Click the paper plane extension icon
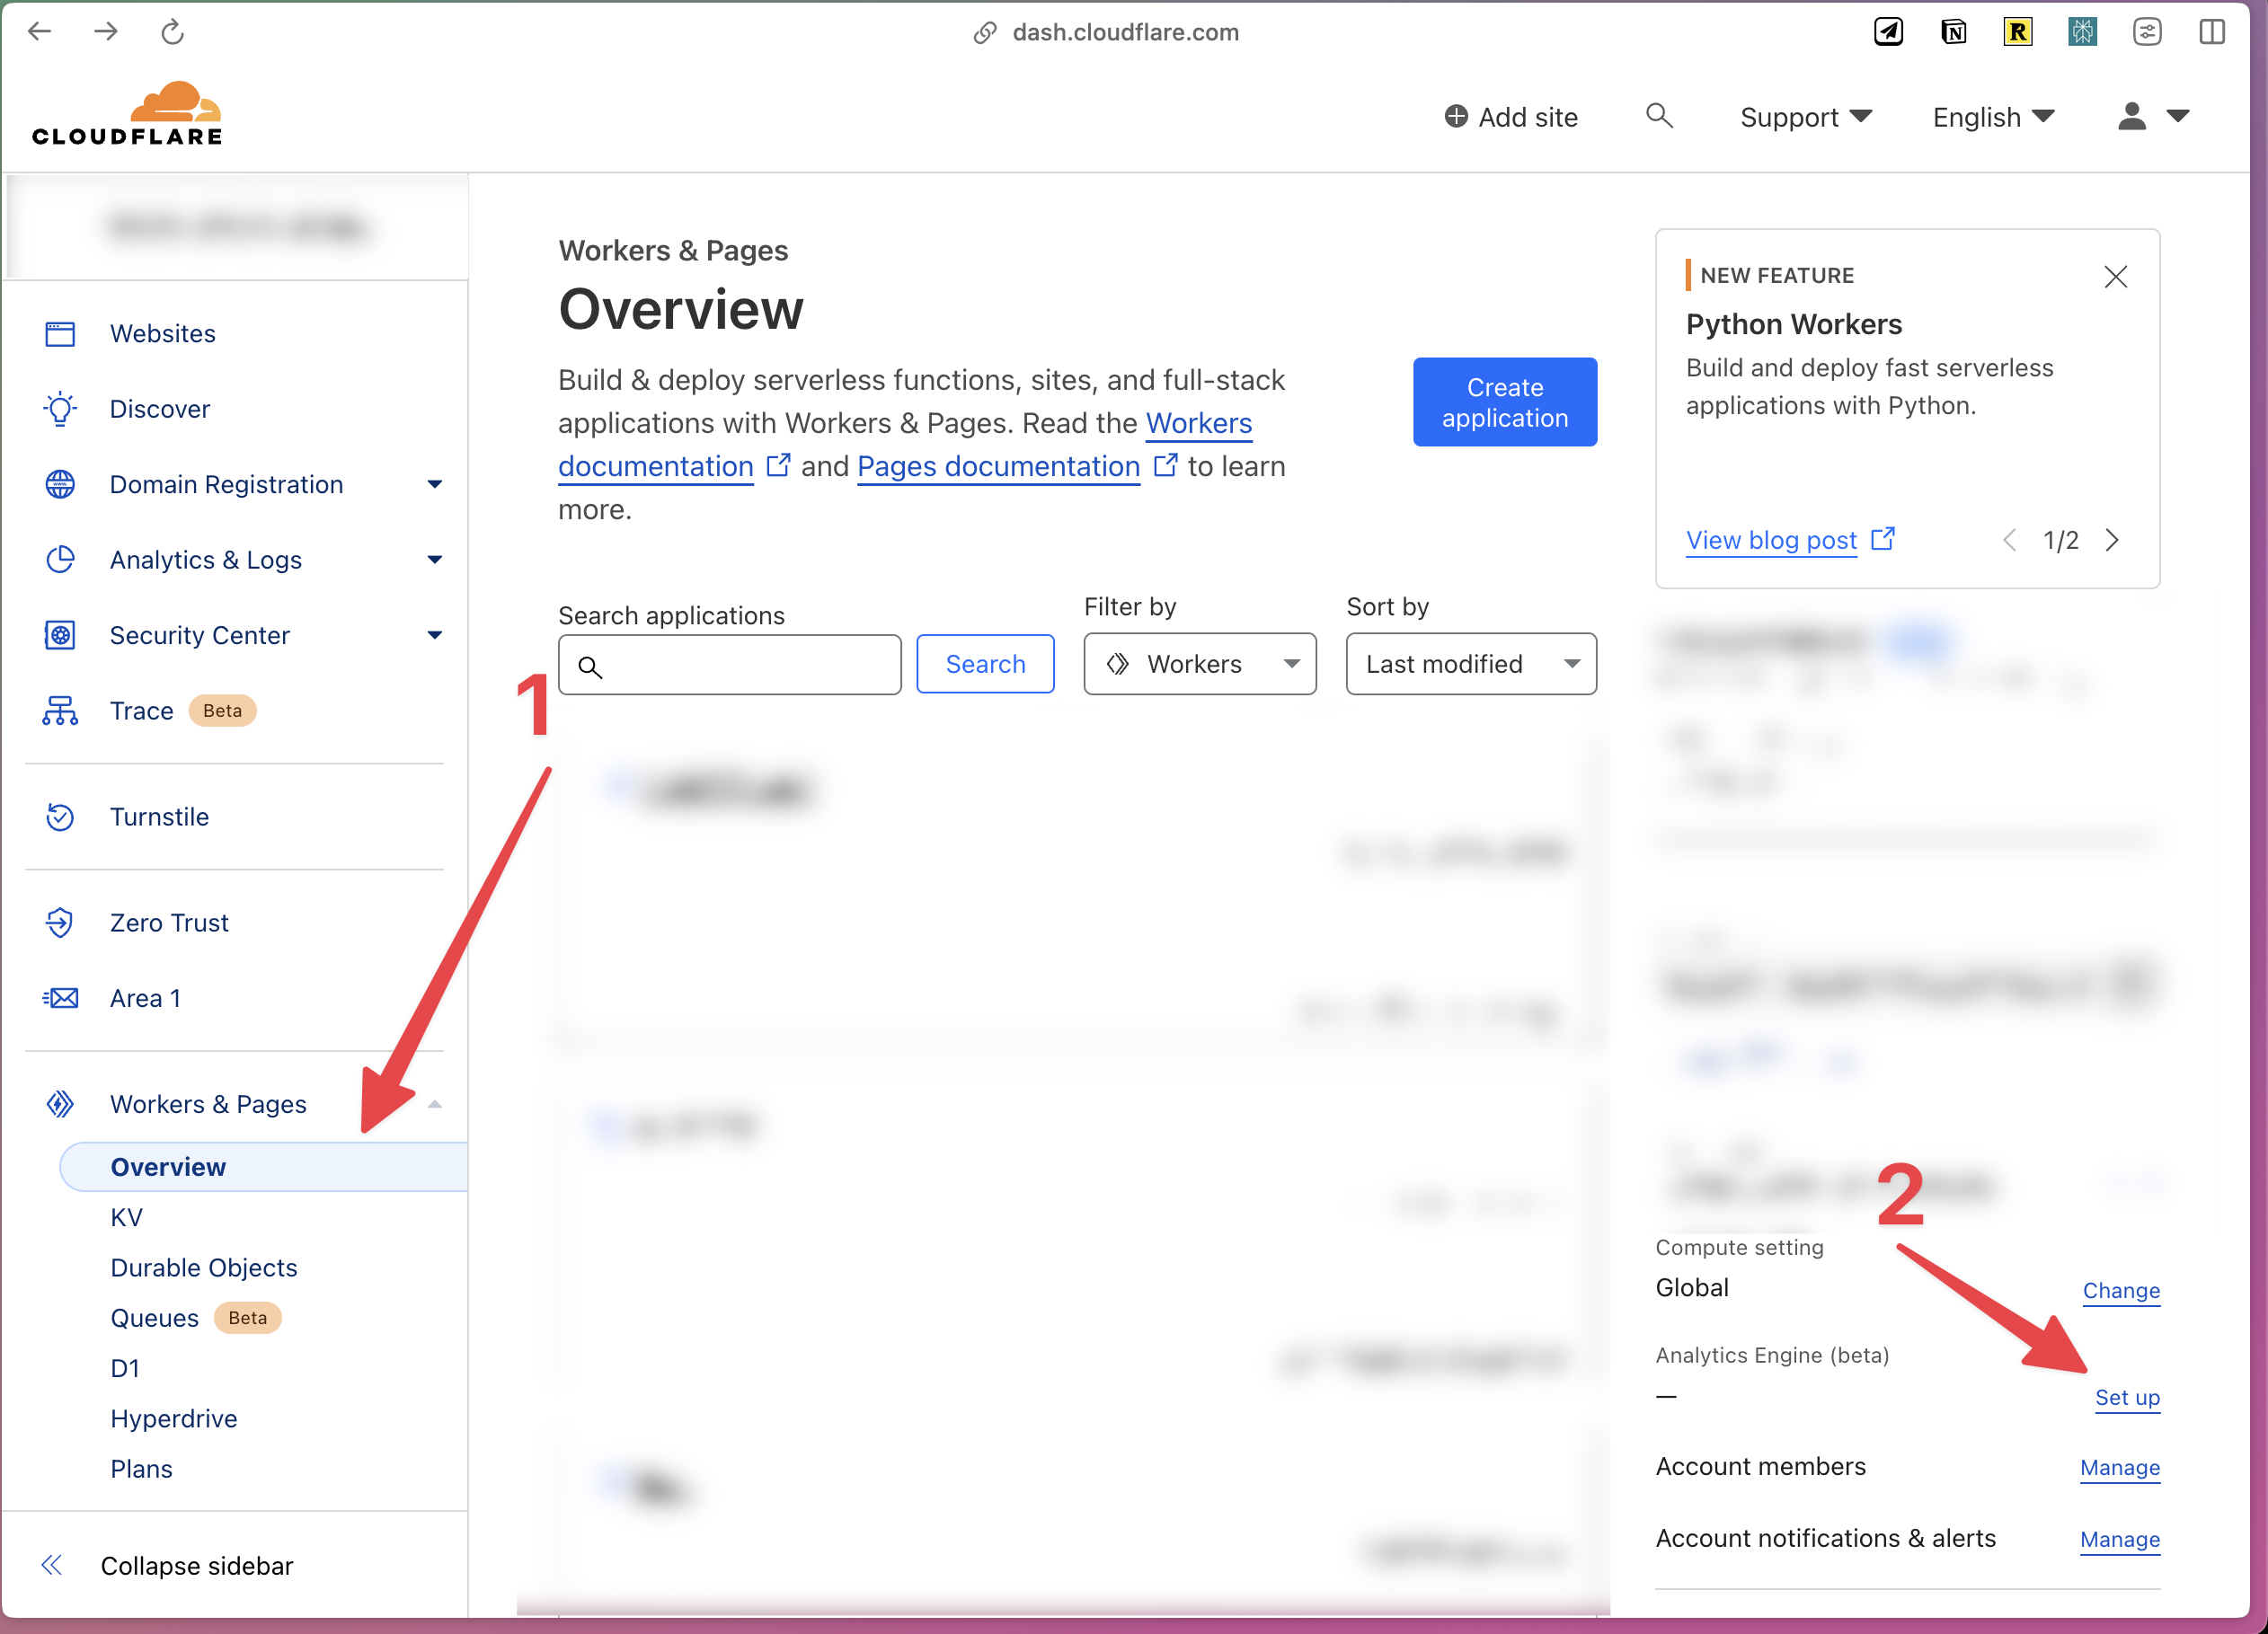 click(1888, 32)
